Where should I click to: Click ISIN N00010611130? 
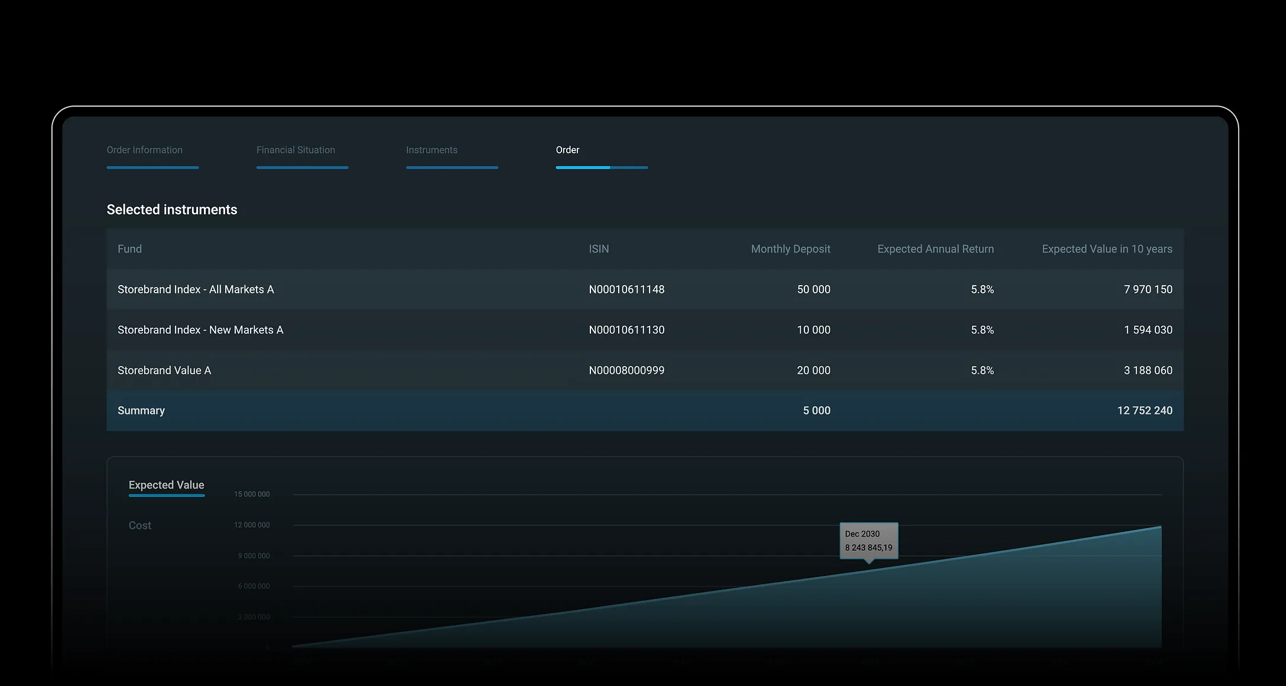point(626,330)
